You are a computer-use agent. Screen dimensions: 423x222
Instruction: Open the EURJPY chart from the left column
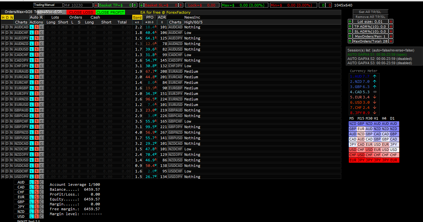coord(21,94)
